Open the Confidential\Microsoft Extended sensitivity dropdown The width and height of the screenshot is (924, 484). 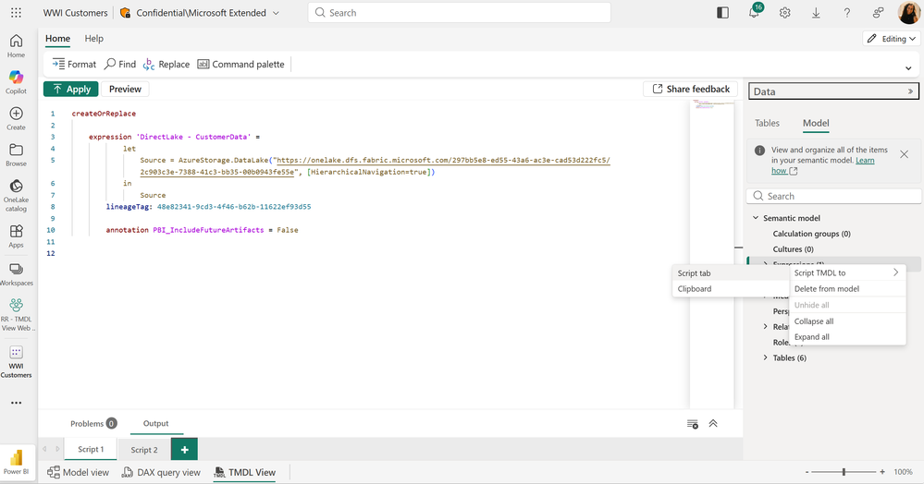(x=200, y=12)
